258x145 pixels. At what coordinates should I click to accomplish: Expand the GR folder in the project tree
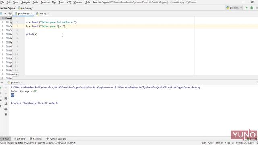pos(2,66)
